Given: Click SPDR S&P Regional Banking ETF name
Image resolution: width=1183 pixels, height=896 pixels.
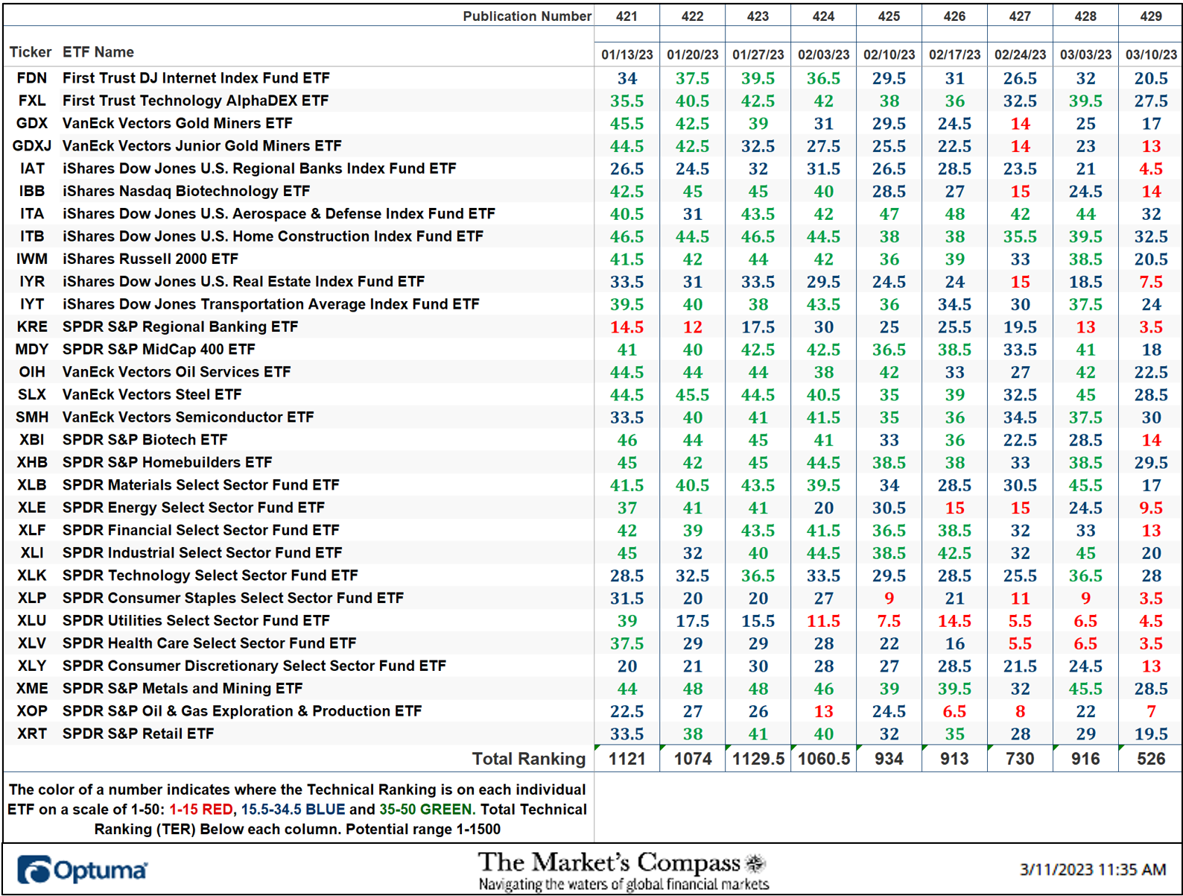Looking at the screenshot, I should 180,326.
